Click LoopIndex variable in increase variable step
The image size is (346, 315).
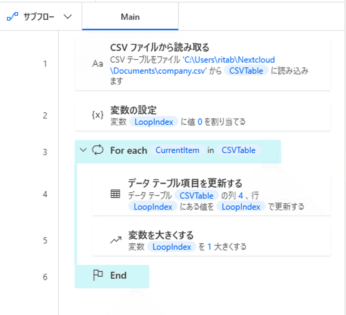[x=172, y=247]
